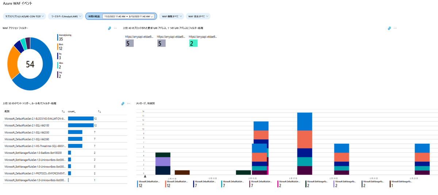438x195 pixels.
Task: Click the lavender segment of first bar
Action: [163, 162]
